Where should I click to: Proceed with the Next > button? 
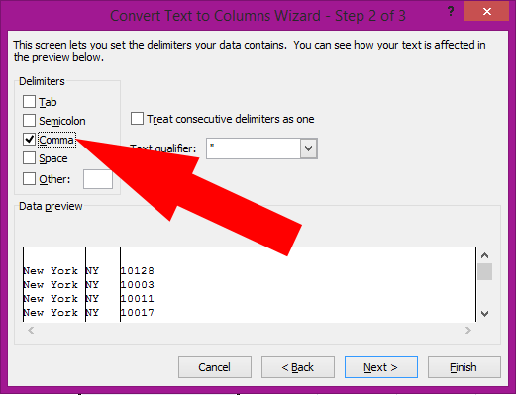click(x=381, y=367)
